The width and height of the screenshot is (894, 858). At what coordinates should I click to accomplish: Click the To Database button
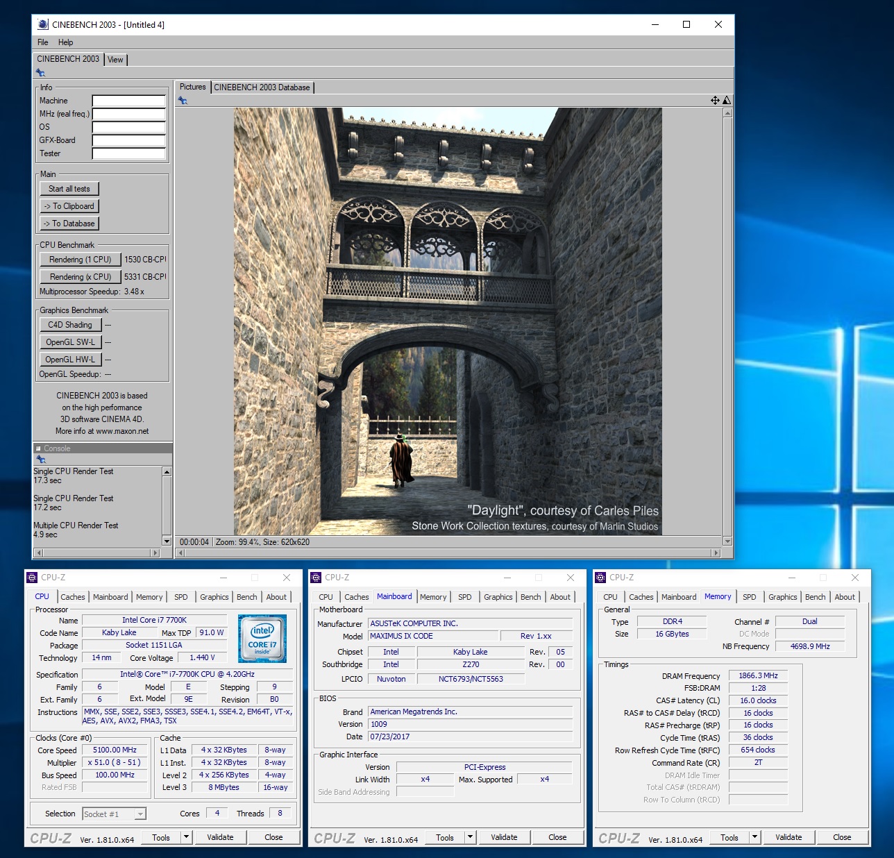click(69, 224)
